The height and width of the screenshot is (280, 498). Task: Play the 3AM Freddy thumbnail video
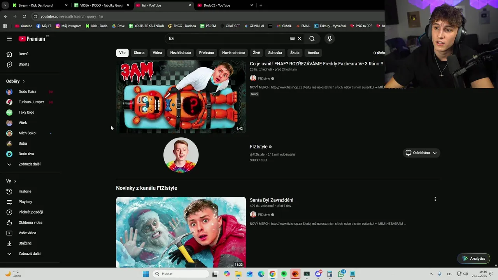pyautogui.click(x=181, y=97)
